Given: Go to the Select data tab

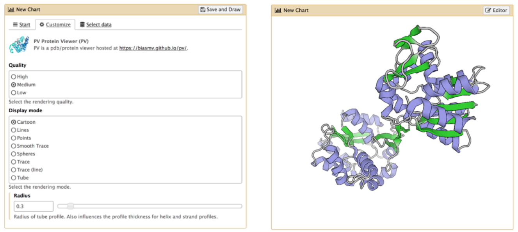Looking at the screenshot, I should tap(96, 25).
